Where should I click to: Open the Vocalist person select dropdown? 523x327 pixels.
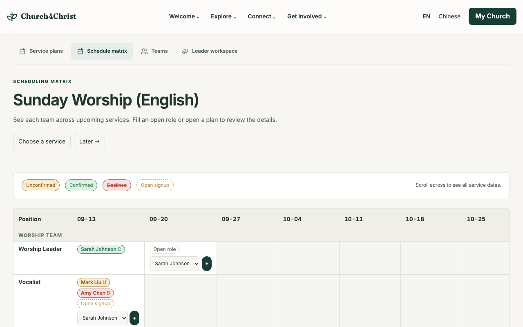103,318
